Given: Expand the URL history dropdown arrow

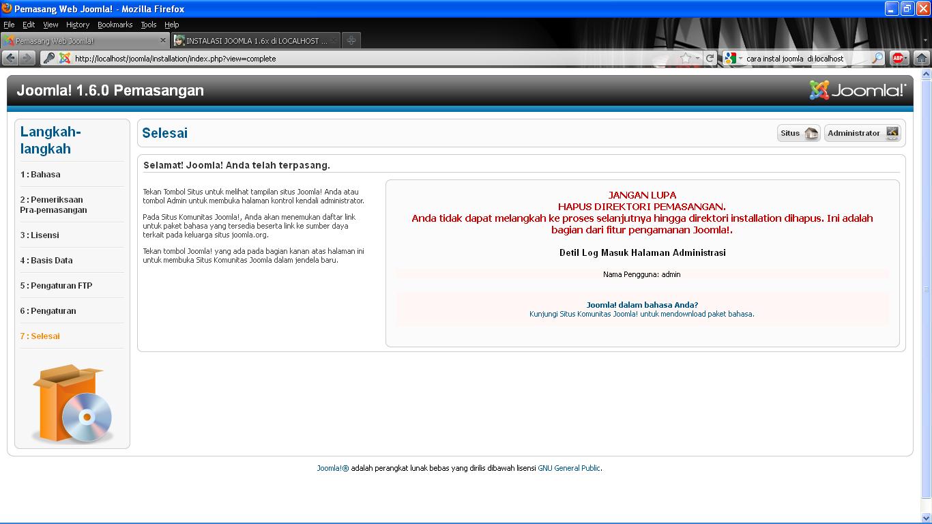Looking at the screenshot, I should [x=697, y=59].
